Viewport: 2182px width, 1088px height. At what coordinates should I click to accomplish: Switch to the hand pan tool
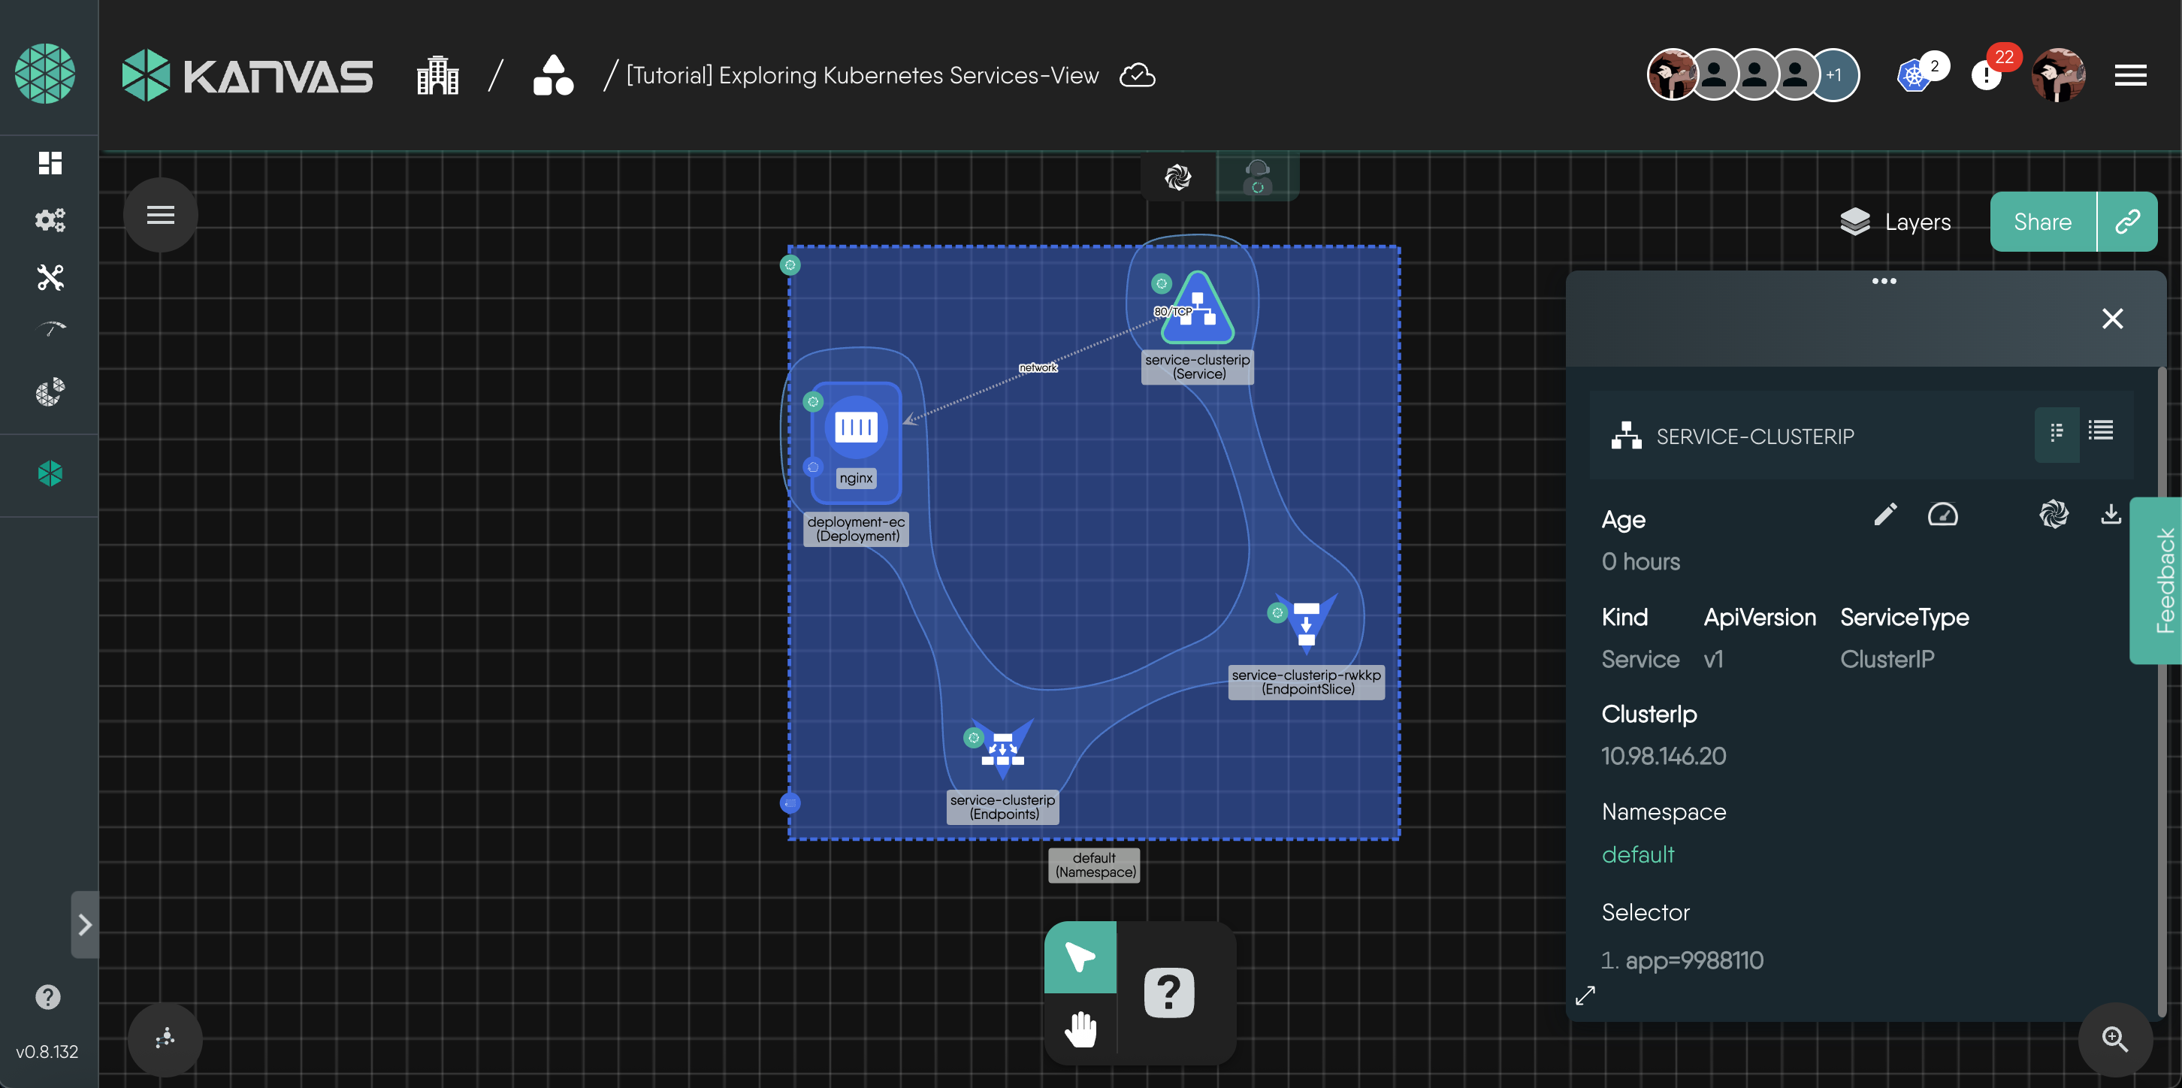click(1080, 1029)
